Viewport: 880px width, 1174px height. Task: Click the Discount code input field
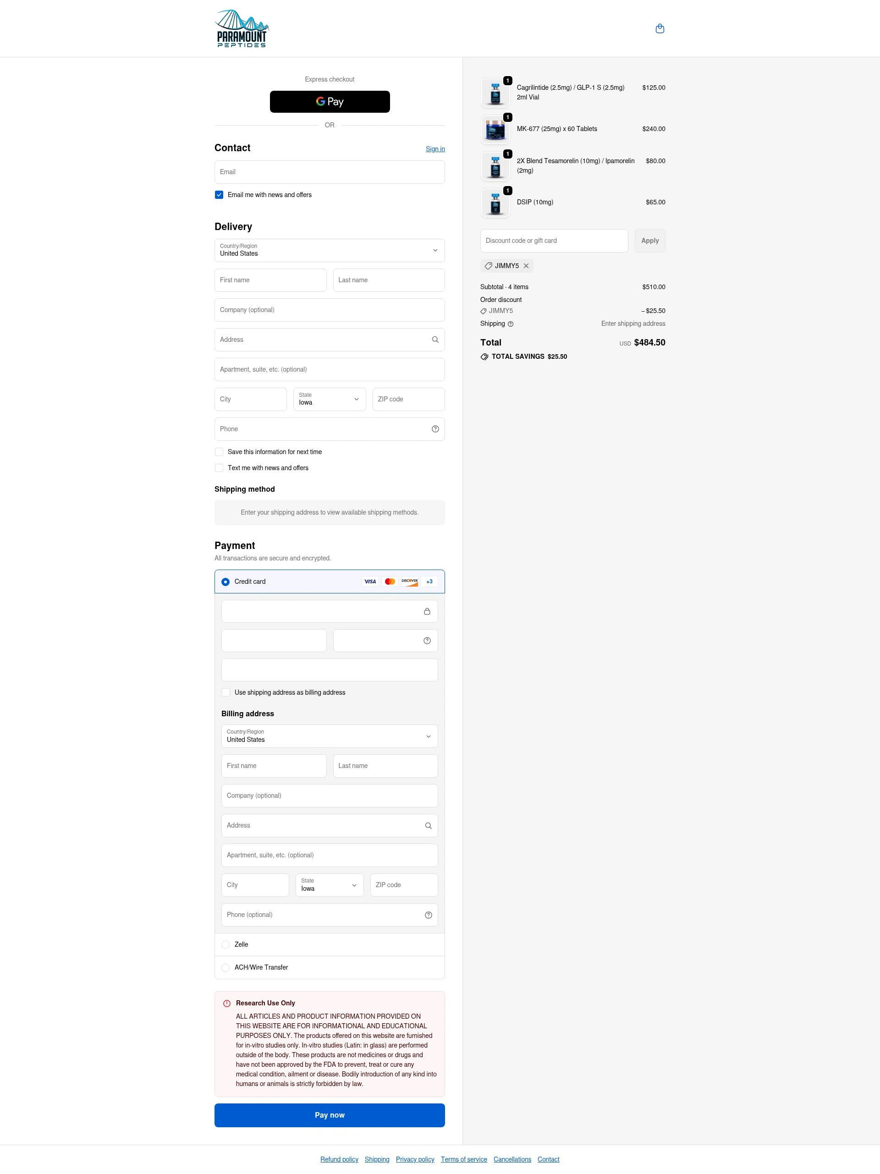[x=554, y=241]
